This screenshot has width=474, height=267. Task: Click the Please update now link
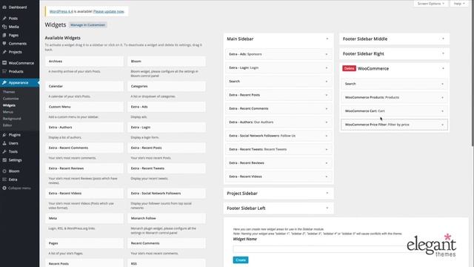tap(109, 11)
